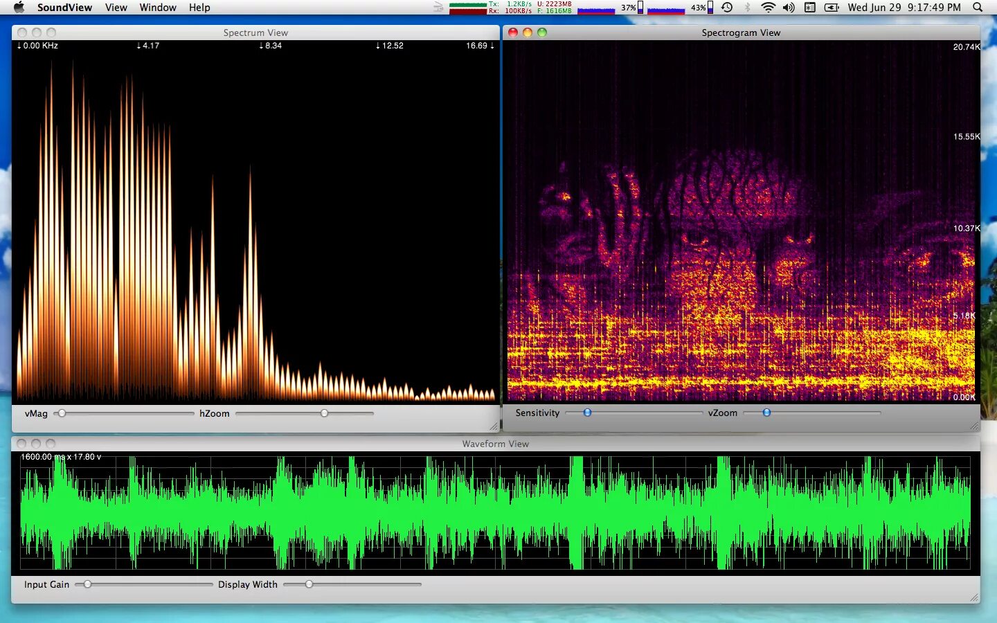This screenshot has height=623, width=997.
Task: Click the 10.37K spectrogram scale label
Action: click(967, 228)
